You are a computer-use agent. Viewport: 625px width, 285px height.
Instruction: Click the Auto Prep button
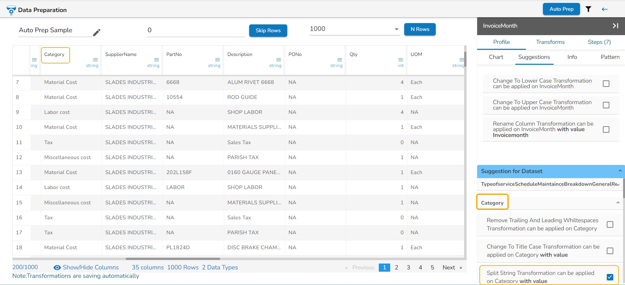coord(561,9)
